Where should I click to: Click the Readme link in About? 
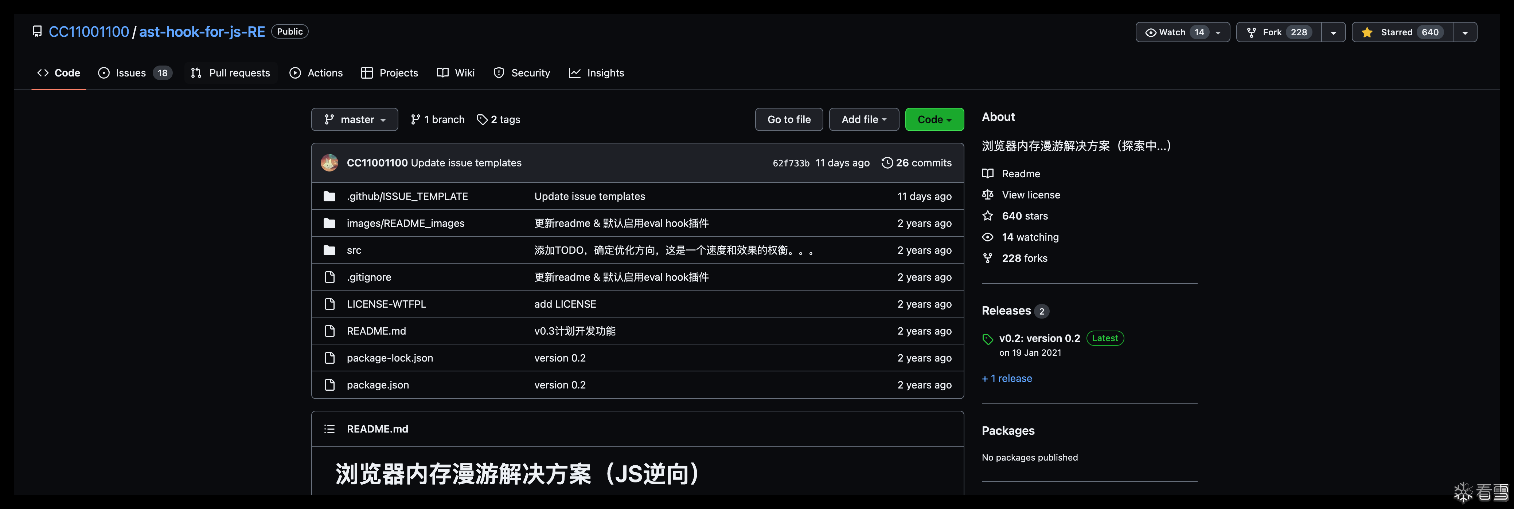point(1021,174)
